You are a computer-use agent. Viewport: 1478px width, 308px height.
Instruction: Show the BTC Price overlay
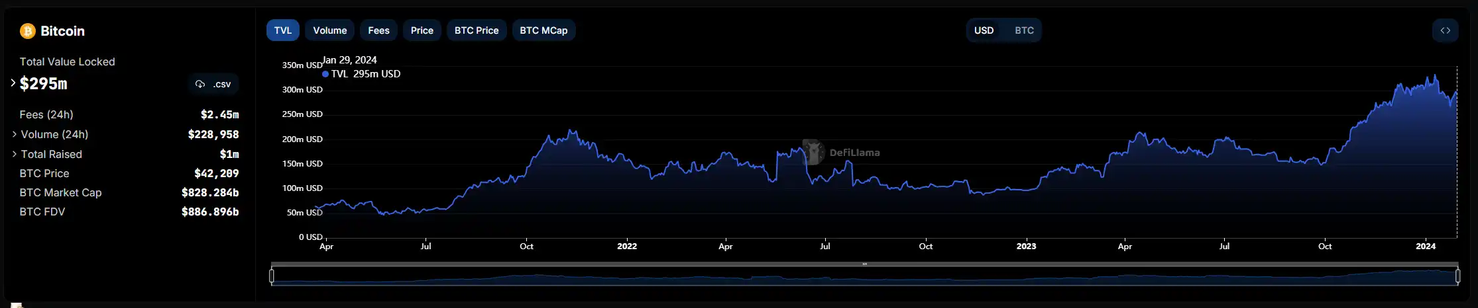(476, 30)
